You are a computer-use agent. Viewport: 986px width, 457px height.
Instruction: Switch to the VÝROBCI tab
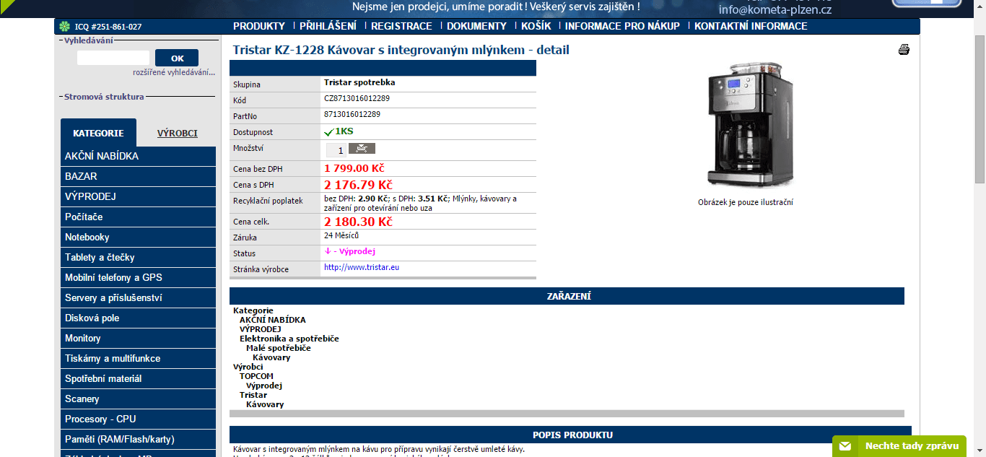point(178,133)
